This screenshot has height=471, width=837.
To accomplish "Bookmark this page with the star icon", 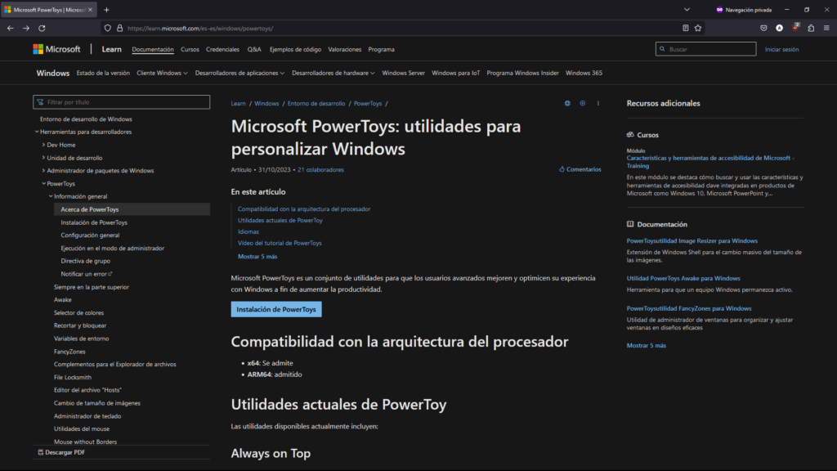I will point(698,28).
